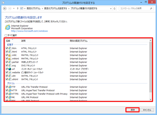This screenshot has width=157, height=115.
Task: Click the list scrollbar up arrow
Action: [150, 40]
